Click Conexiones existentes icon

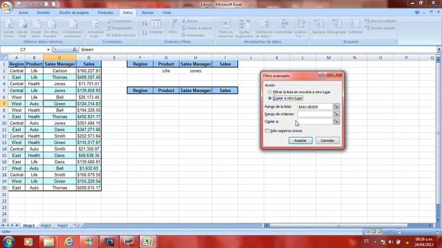coord(73,28)
